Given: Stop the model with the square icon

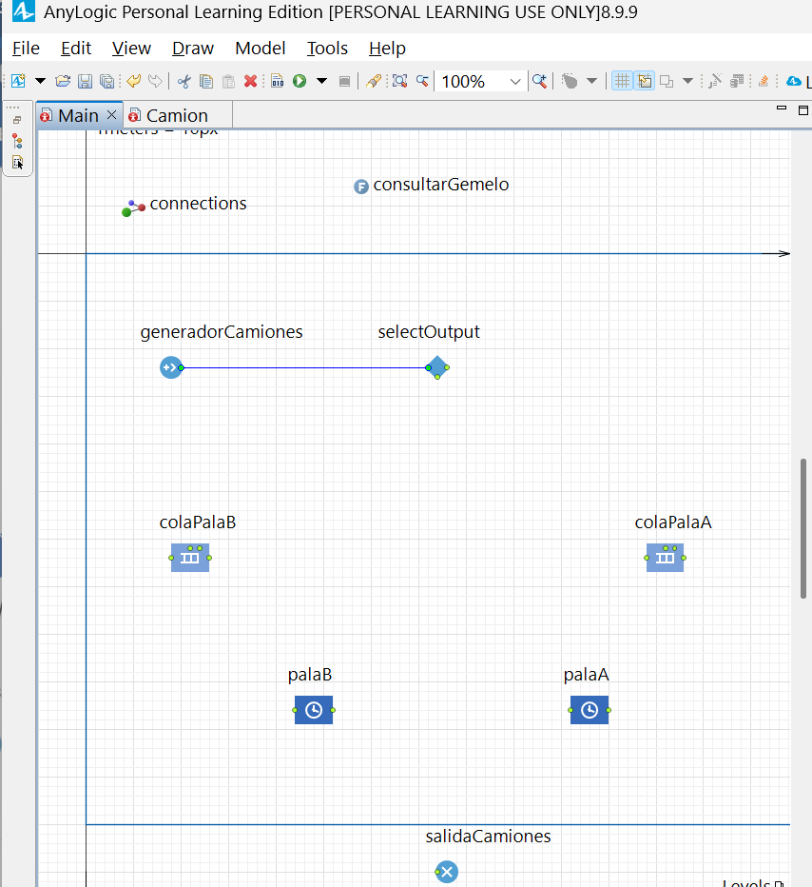Looking at the screenshot, I should [344, 82].
